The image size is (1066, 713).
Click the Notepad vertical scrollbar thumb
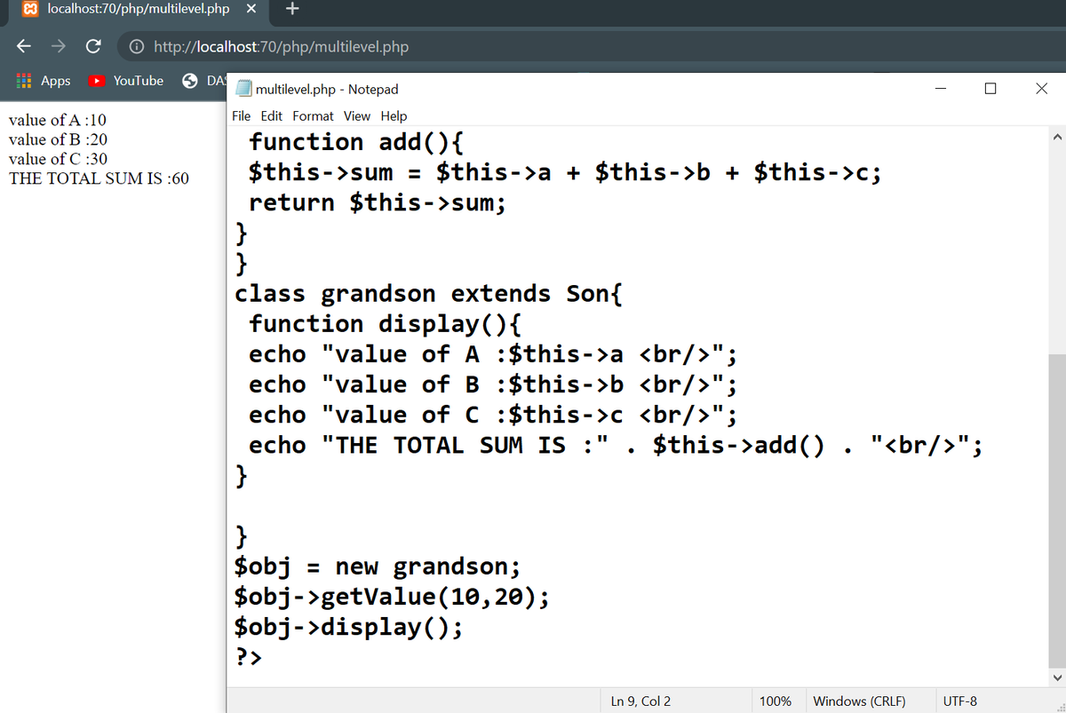[1056, 511]
